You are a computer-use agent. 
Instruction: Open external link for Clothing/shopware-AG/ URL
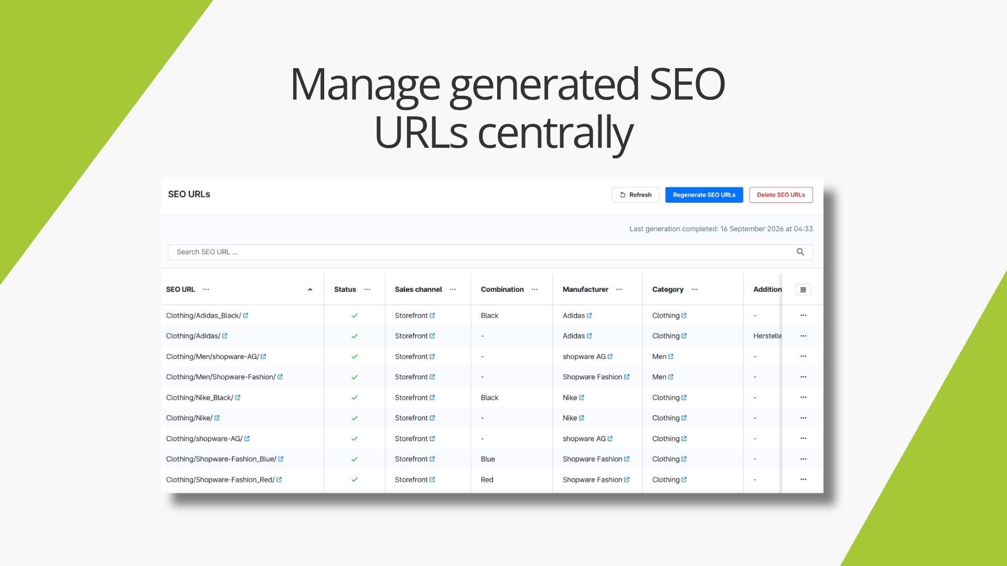247,439
